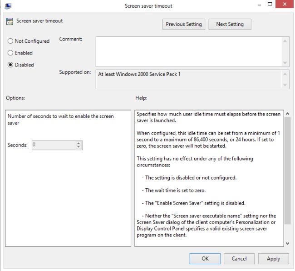Click the title bar system menu icon
This screenshot has width=295, height=271.
pyautogui.click(x=8, y=6)
